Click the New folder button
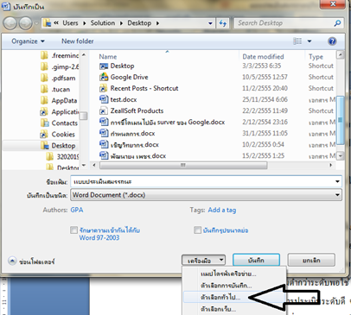The height and width of the screenshot is (315, 351). 78,41
